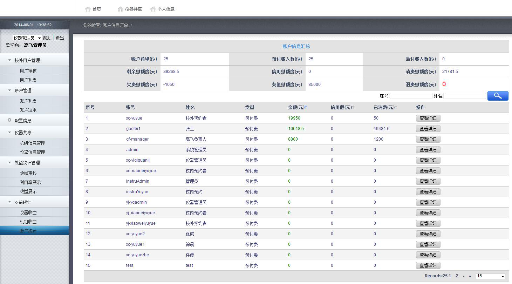
Task: Click the 姓名 search input field
Action: tap(465, 96)
